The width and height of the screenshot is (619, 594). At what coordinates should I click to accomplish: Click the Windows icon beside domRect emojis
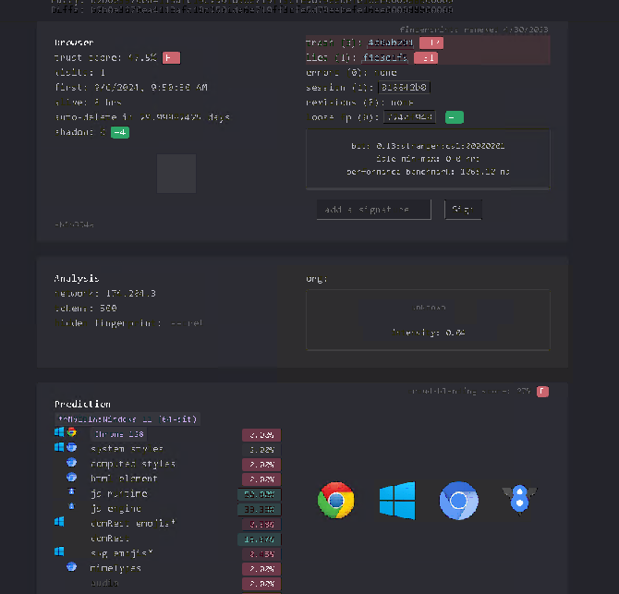pyautogui.click(x=59, y=523)
